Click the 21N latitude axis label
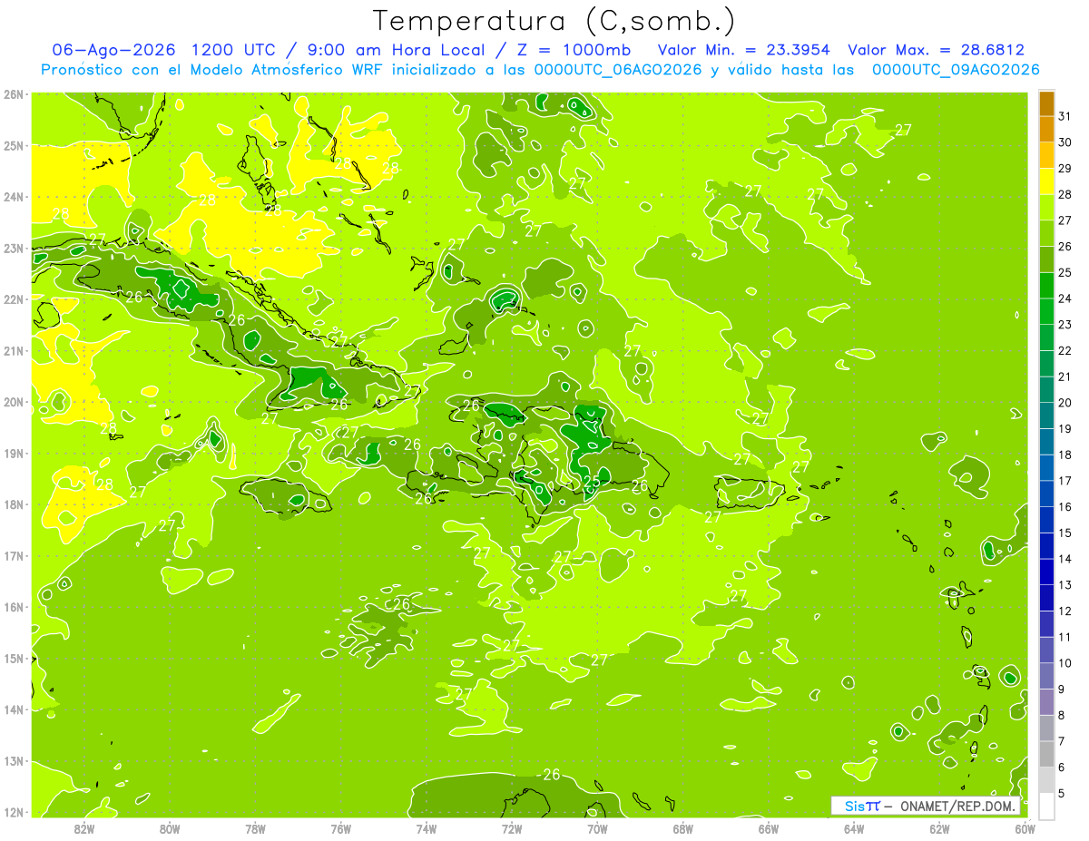The image size is (1089, 841). tap(14, 350)
